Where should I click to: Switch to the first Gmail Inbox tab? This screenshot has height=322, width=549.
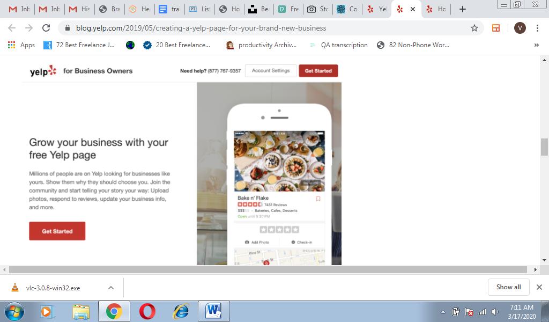(x=20, y=9)
